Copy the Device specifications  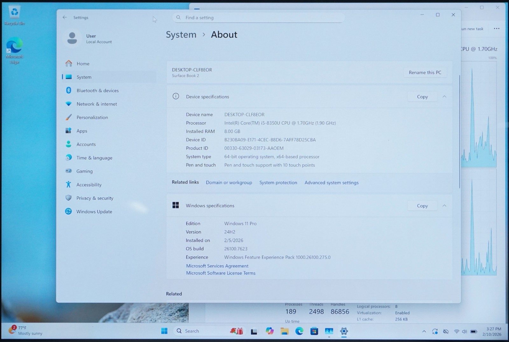[x=422, y=97]
